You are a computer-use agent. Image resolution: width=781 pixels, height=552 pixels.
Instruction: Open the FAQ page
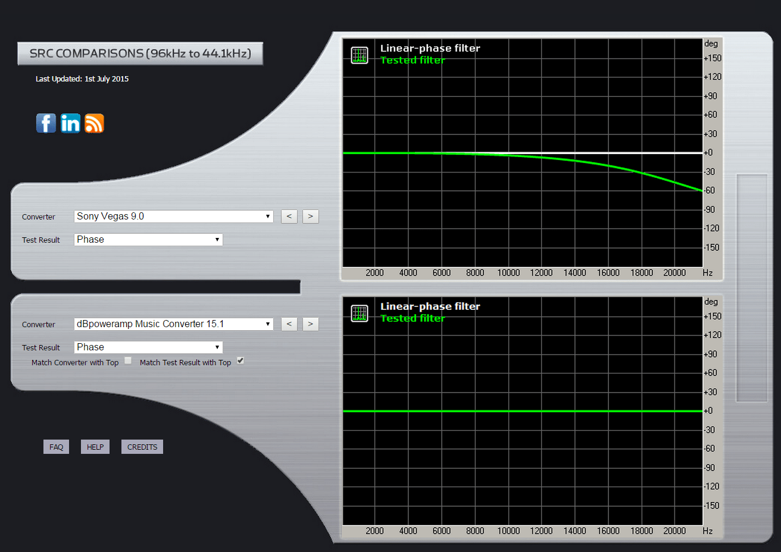click(56, 446)
